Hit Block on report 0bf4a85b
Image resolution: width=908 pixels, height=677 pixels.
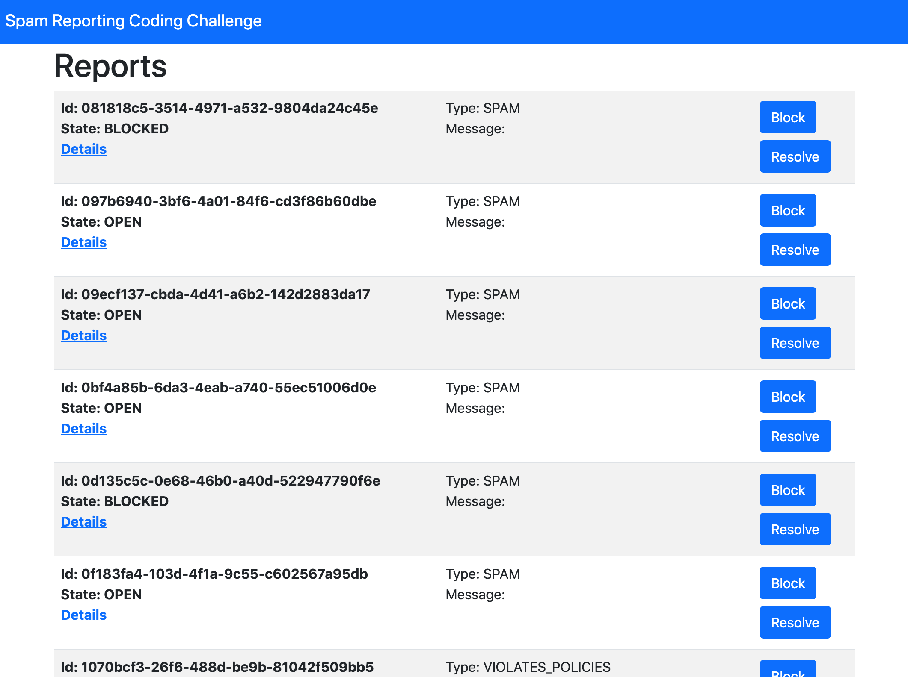pyautogui.click(x=787, y=397)
